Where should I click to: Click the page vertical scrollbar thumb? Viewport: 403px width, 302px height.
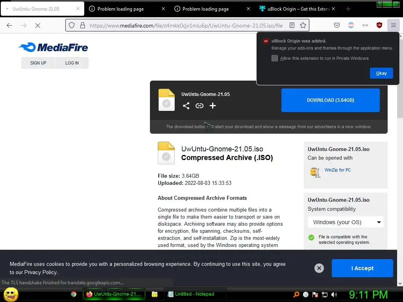(x=400, y=79)
